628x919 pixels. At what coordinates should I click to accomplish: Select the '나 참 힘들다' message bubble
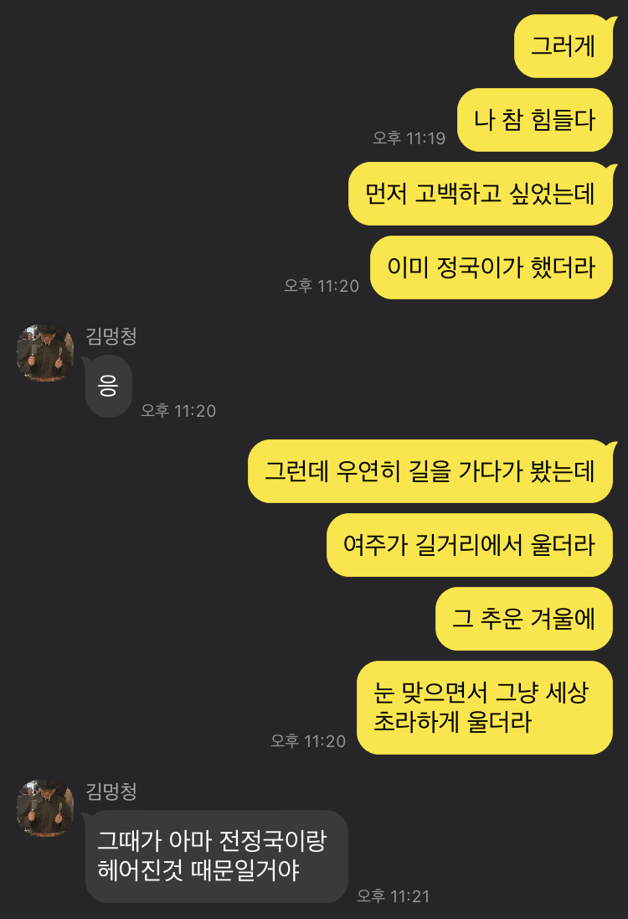coord(535,120)
